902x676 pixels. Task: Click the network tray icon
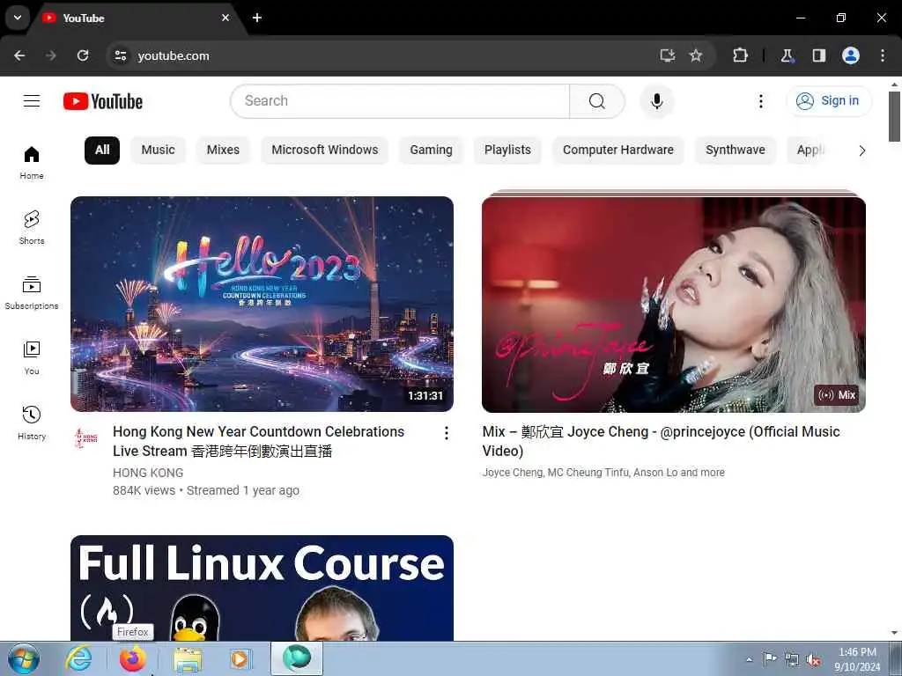(x=792, y=660)
